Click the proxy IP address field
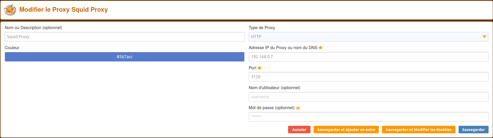This screenshot has height=138, width=493. point(368,57)
